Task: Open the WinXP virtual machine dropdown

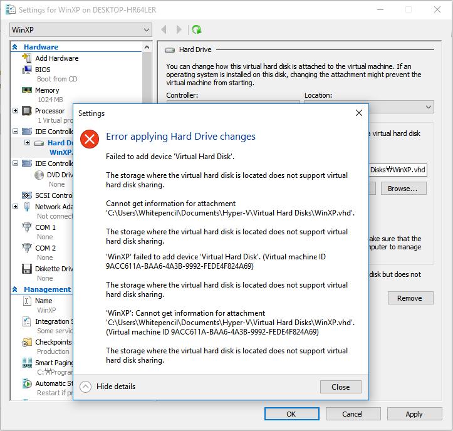Action: pyautogui.click(x=81, y=29)
